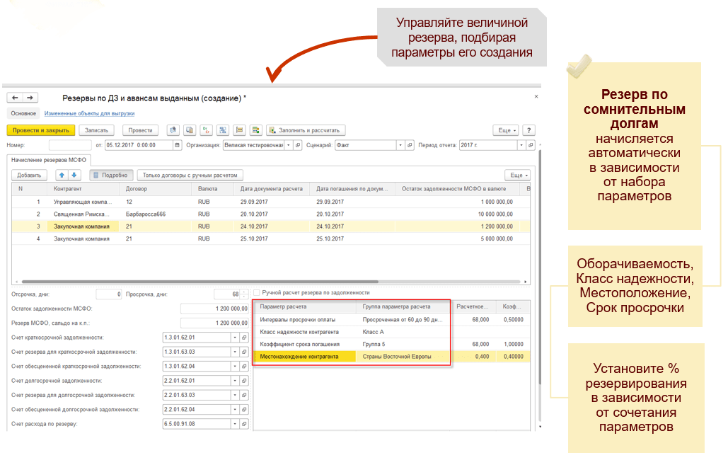Move row up with blue up arrow
Screen dimensions: 728x460
[62, 175]
